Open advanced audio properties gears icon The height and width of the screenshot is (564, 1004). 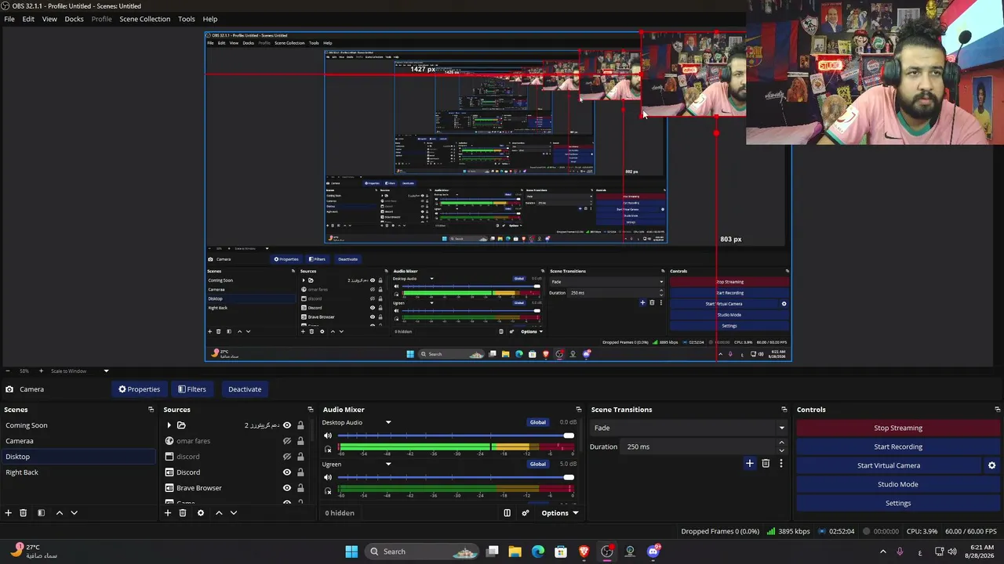pyautogui.click(x=526, y=513)
